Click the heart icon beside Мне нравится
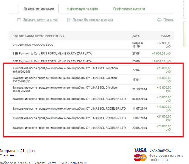 pyautogui.click(x=86, y=163)
